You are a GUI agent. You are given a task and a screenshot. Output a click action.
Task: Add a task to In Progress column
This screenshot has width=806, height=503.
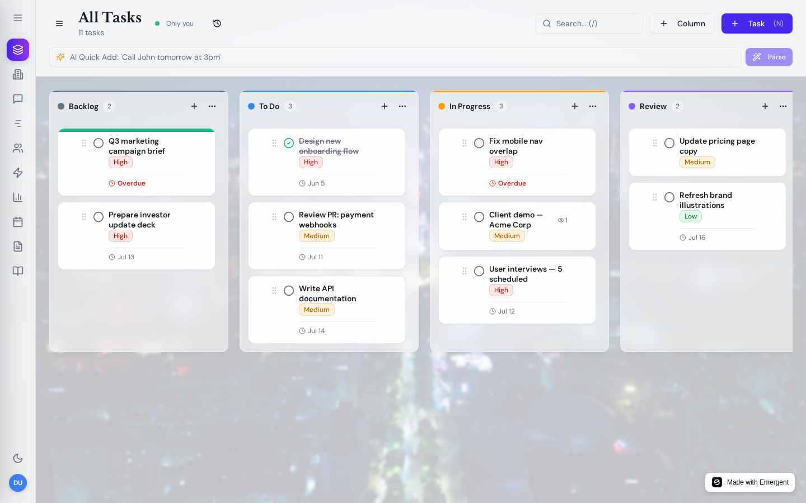coord(575,106)
